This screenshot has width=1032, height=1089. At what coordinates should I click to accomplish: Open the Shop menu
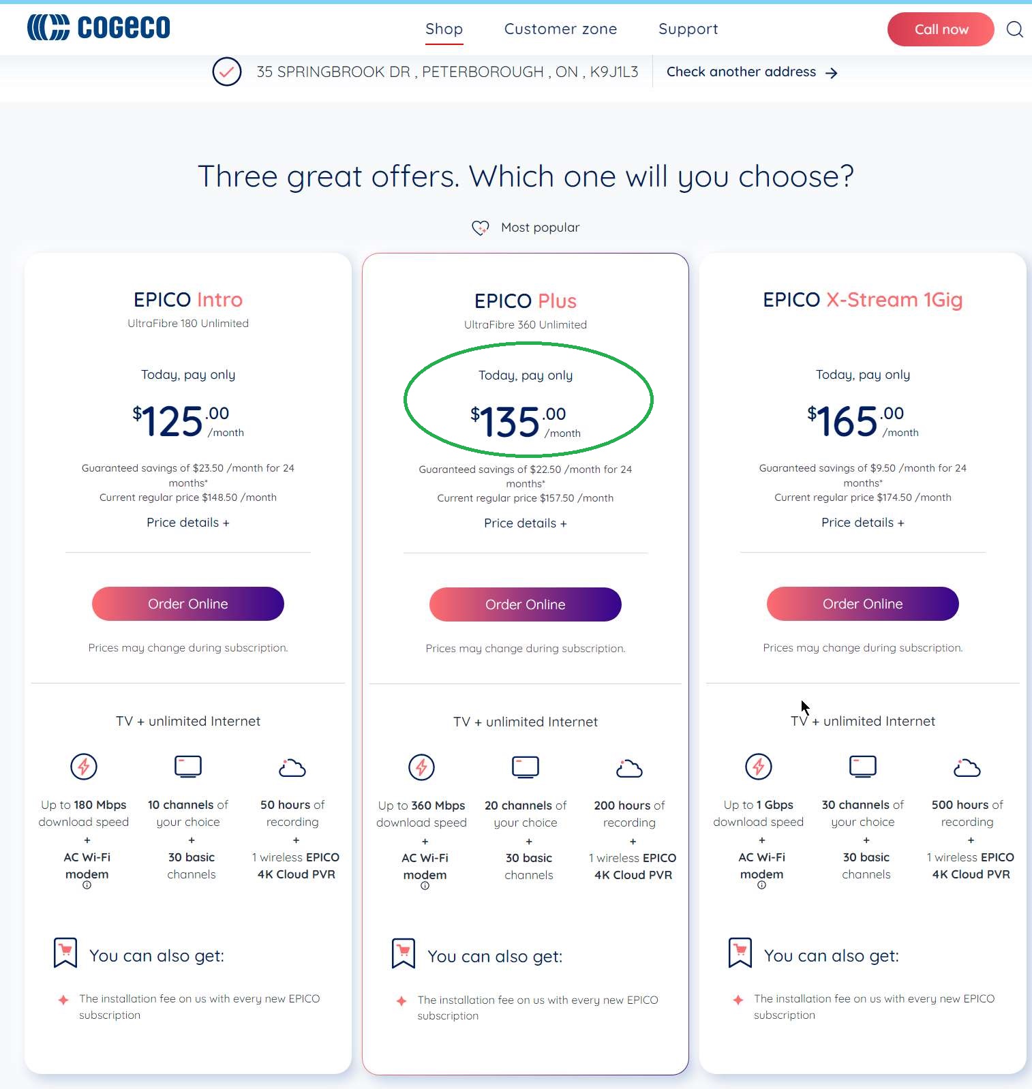tap(444, 29)
